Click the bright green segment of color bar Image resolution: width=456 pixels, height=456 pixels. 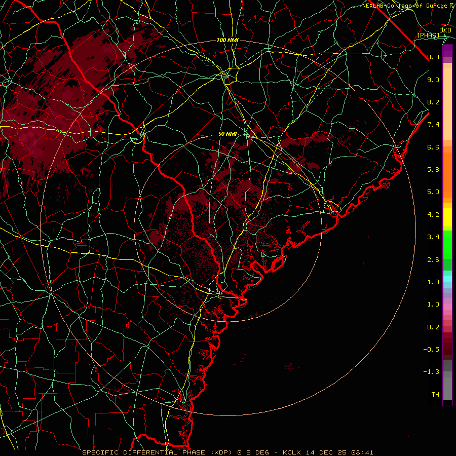[x=447, y=244]
